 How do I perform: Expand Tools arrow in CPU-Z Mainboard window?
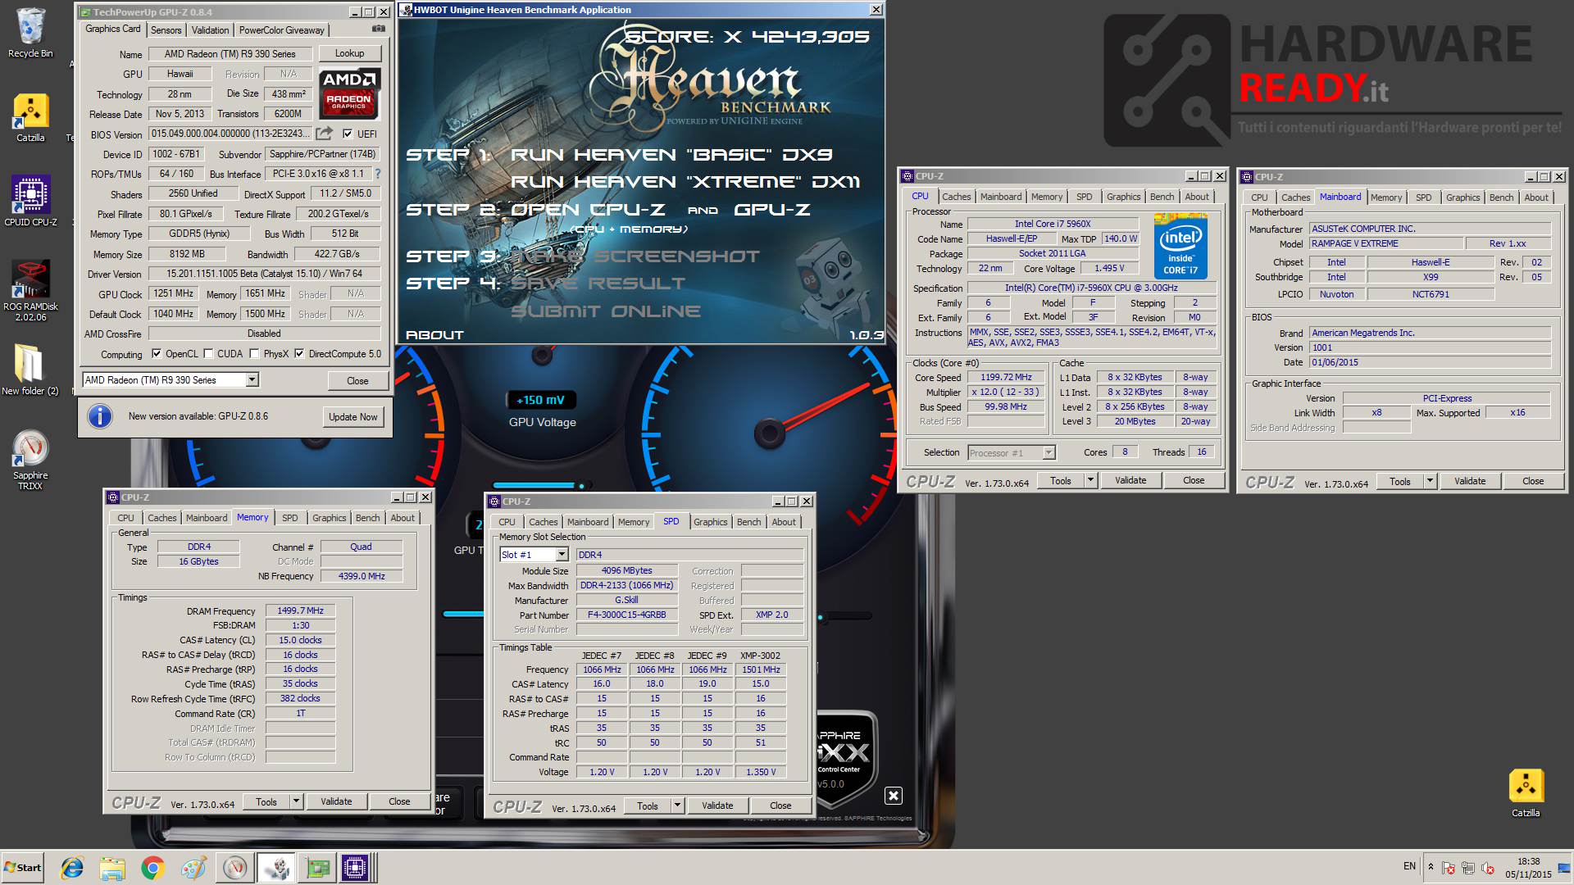[1430, 481]
